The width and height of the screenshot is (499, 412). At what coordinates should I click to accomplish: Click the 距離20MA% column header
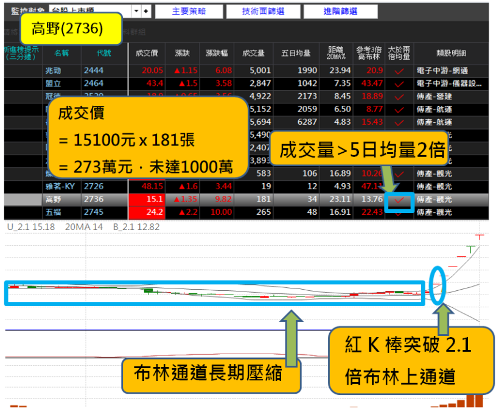click(x=336, y=53)
